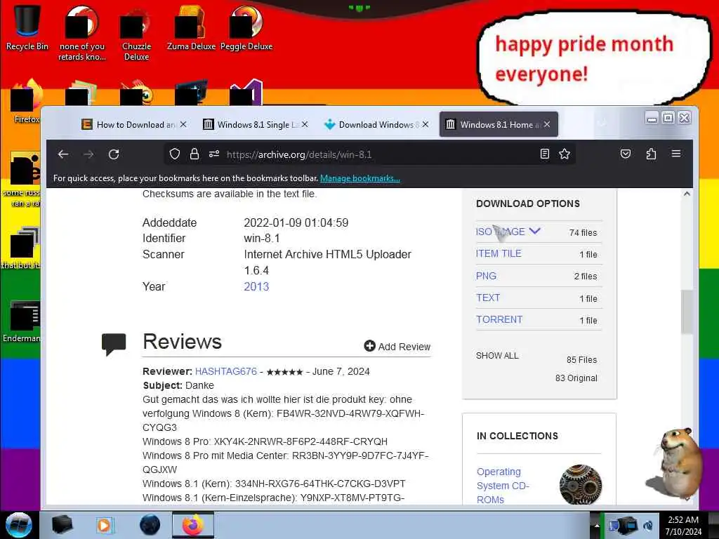Reload the page with the refresh icon
Image resolution: width=719 pixels, height=539 pixels.
114,154
